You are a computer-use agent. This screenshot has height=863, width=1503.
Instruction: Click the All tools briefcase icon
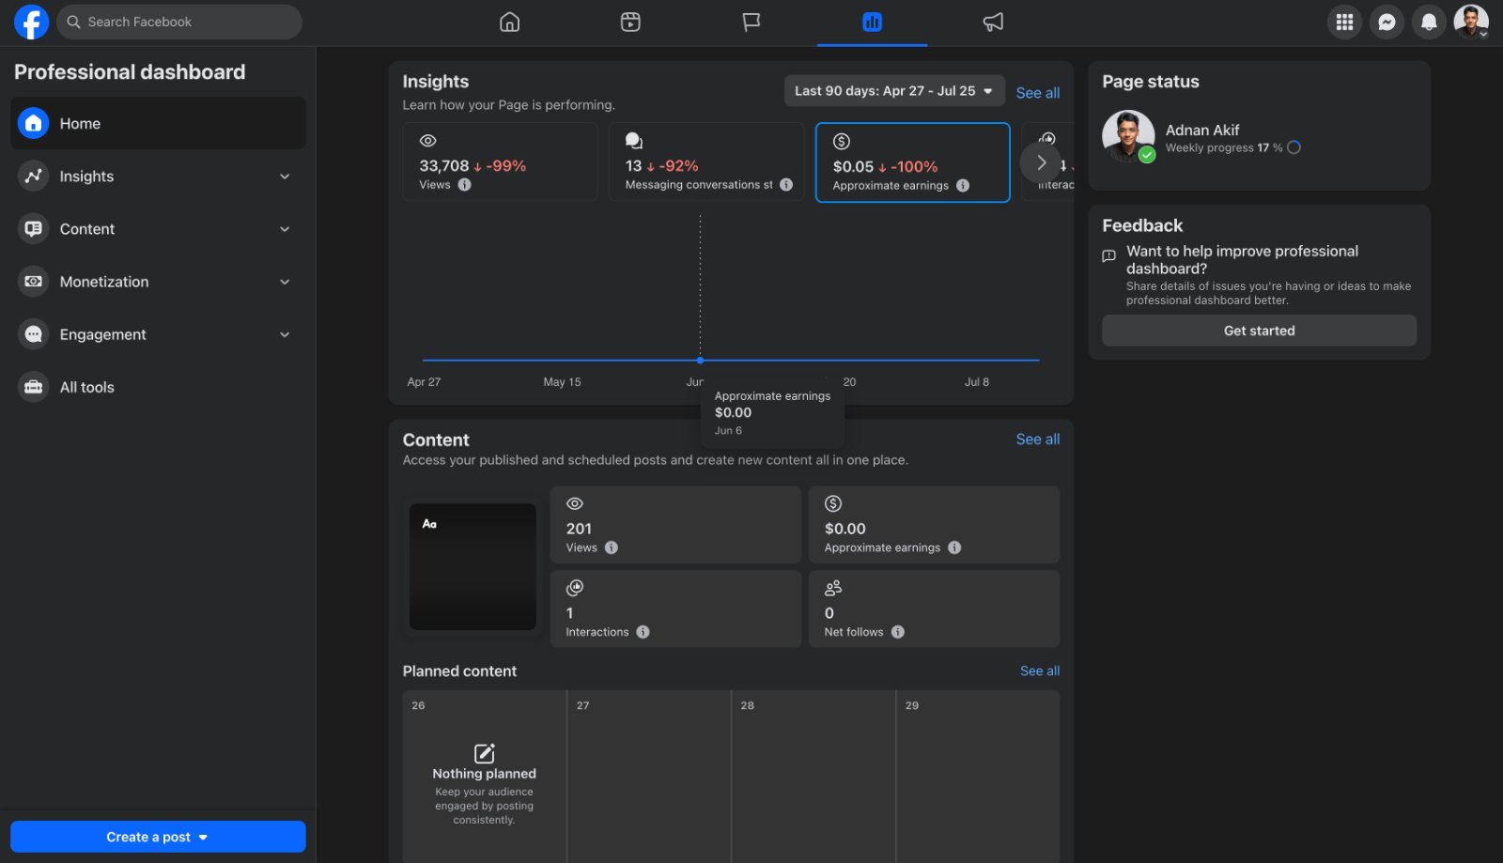34,387
